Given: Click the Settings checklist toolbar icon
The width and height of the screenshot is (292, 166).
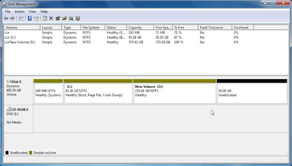Looking at the screenshot, I should [x=78, y=18].
